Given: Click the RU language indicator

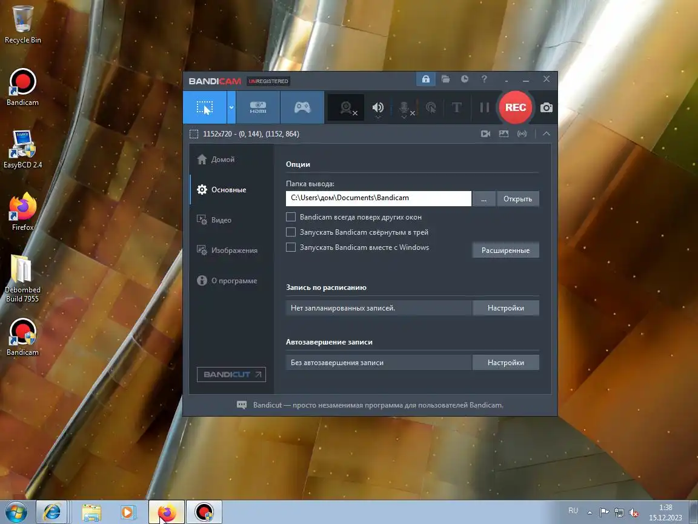Looking at the screenshot, I should click(x=573, y=511).
